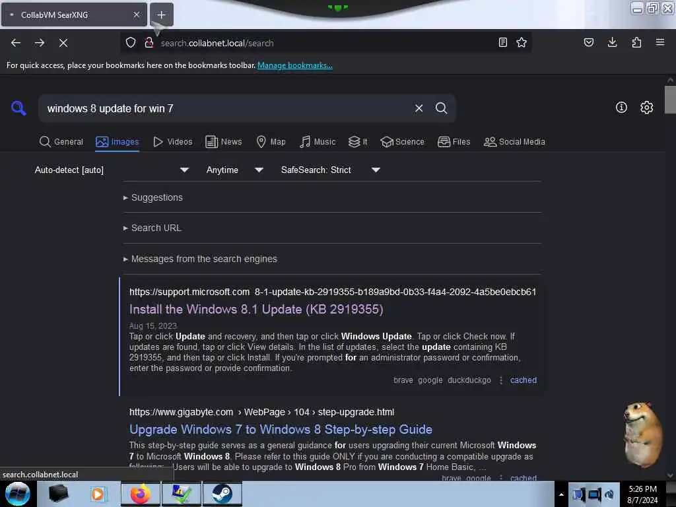Switch to the Videos category tab
The height and width of the screenshot is (507, 676).
(173, 142)
